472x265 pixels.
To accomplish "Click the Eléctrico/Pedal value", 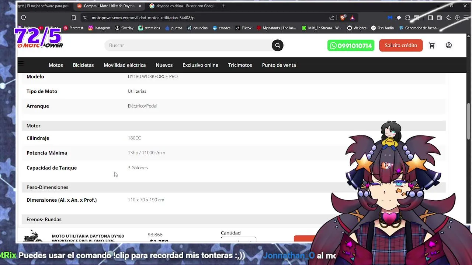I will pos(142,106).
